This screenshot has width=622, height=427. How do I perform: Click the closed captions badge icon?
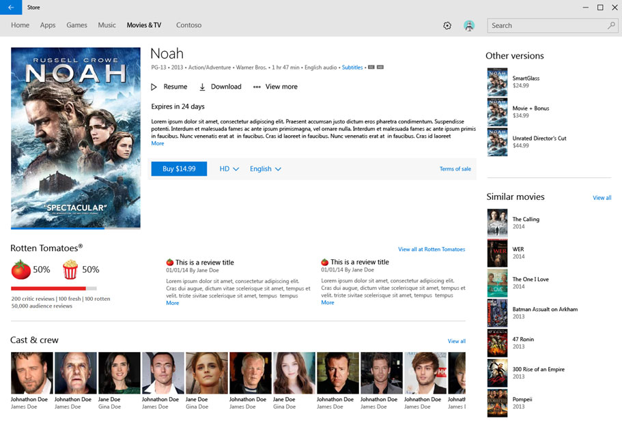[371, 68]
